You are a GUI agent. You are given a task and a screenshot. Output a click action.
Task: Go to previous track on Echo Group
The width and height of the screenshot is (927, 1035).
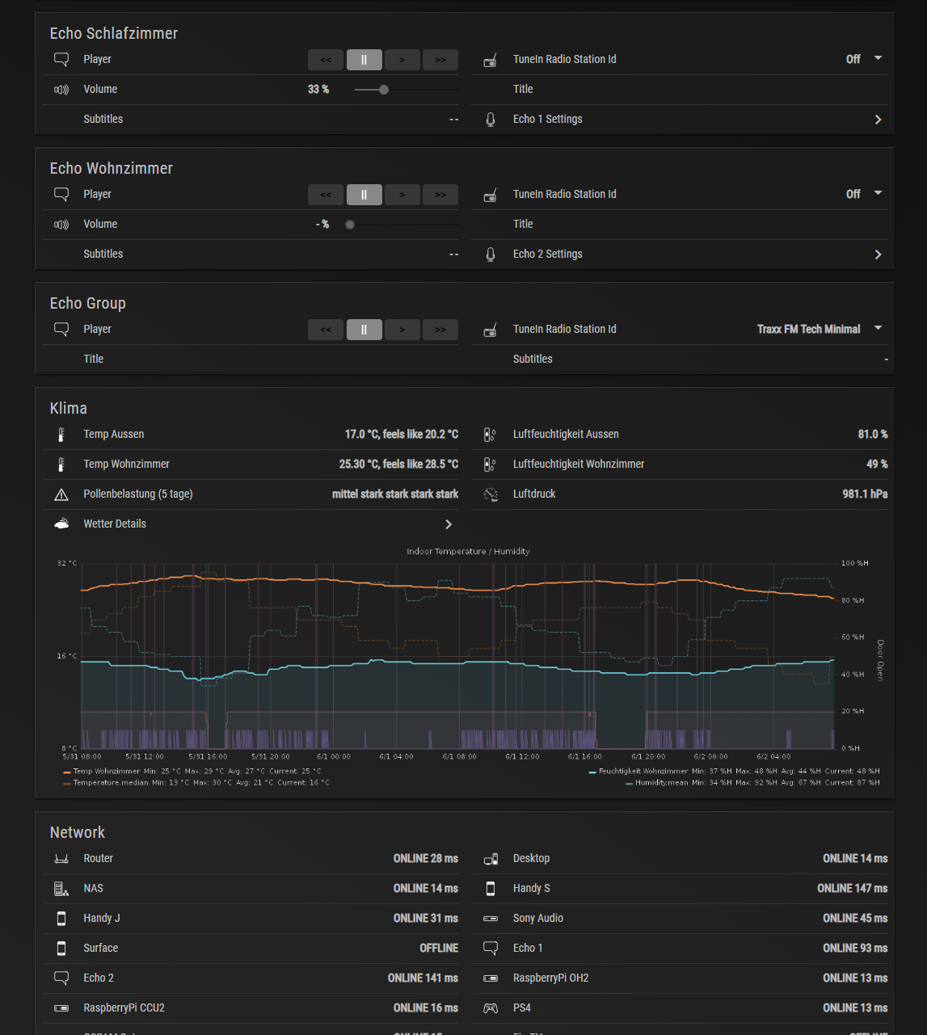tap(326, 330)
